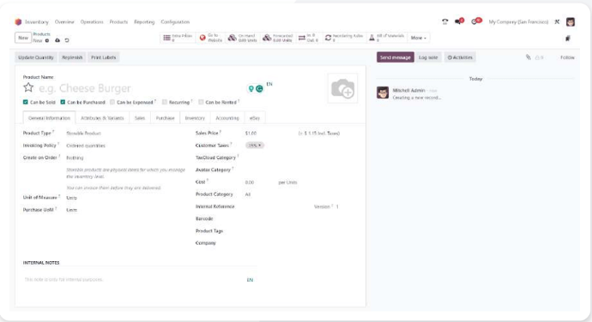Viewport: 592px width, 322px height.
Task: Open the Reporting menu
Action: pos(144,22)
